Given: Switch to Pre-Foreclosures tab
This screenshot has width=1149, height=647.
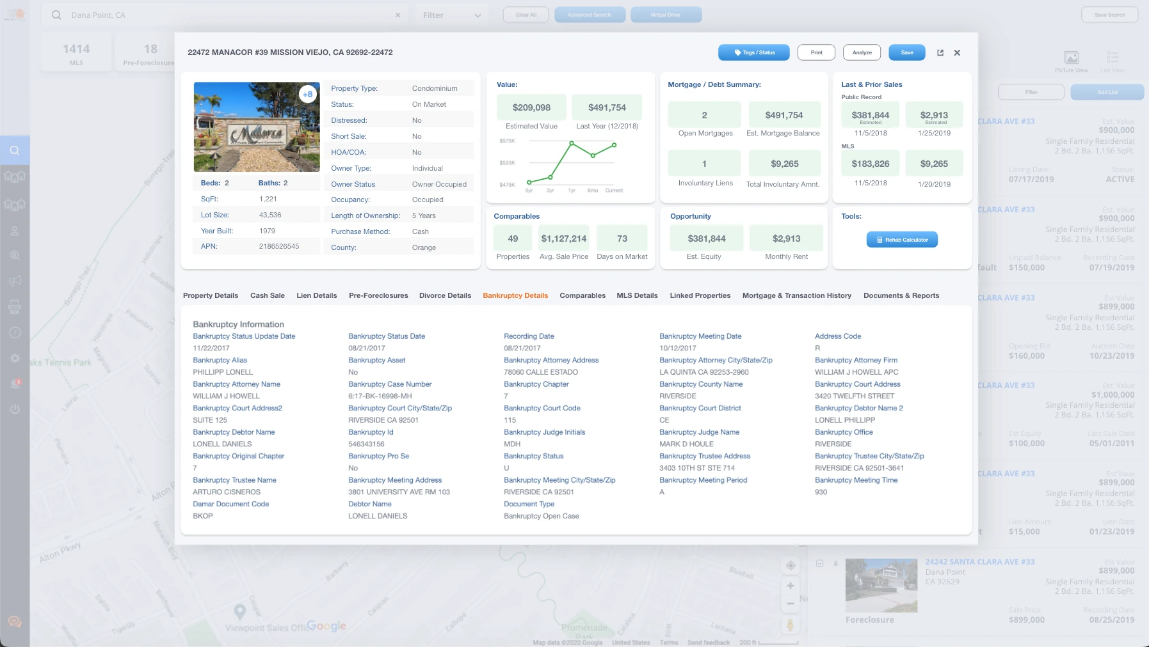Looking at the screenshot, I should pos(378,295).
